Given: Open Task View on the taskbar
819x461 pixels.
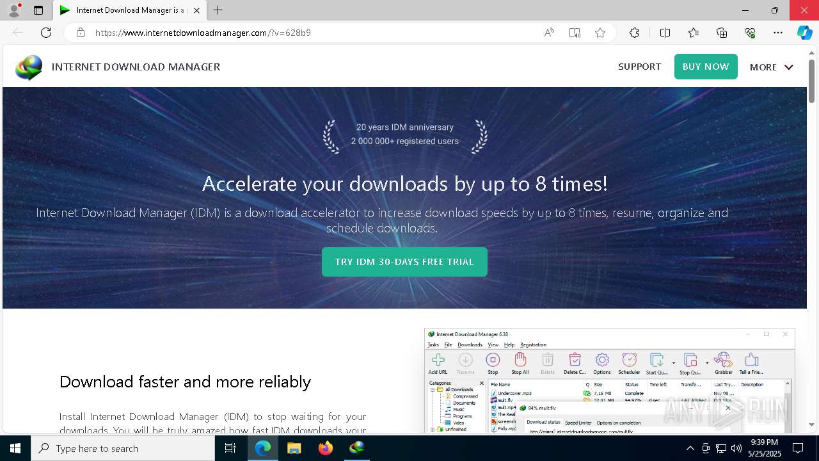Looking at the screenshot, I should point(231,448).
